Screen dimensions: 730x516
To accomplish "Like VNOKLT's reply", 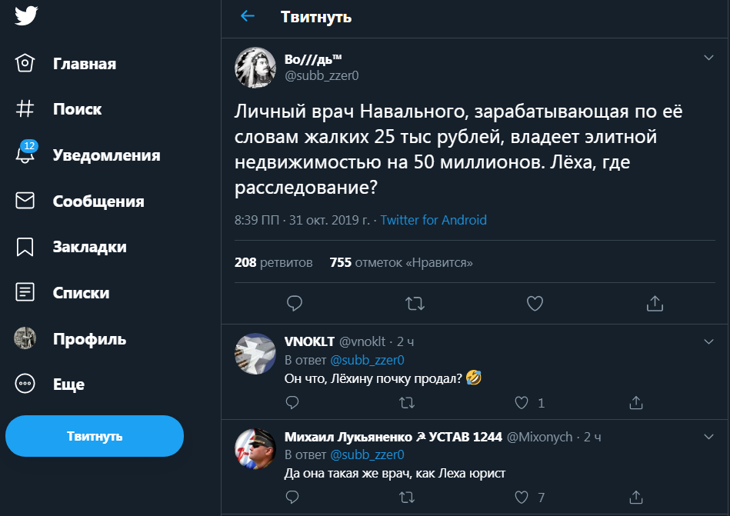I will coord(522,402).
